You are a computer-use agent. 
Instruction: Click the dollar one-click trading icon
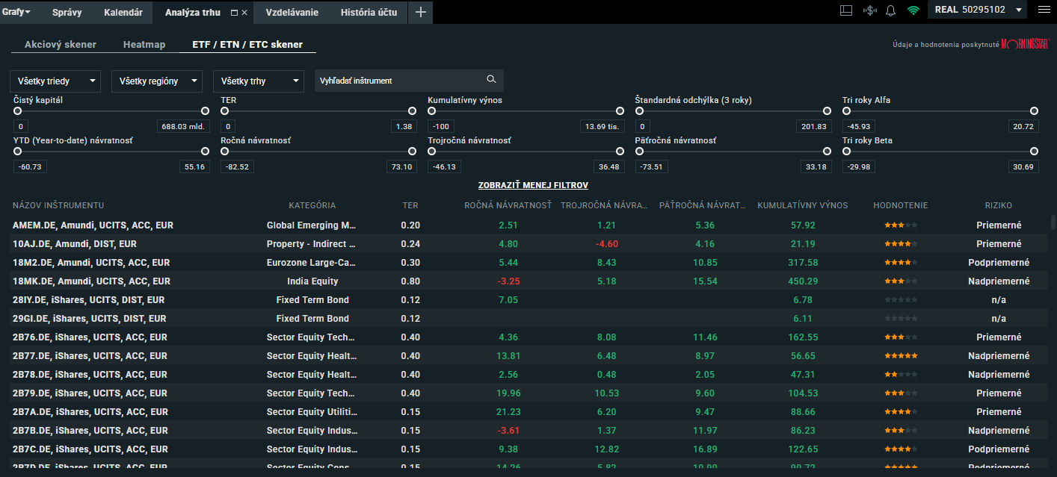point(869,10)
